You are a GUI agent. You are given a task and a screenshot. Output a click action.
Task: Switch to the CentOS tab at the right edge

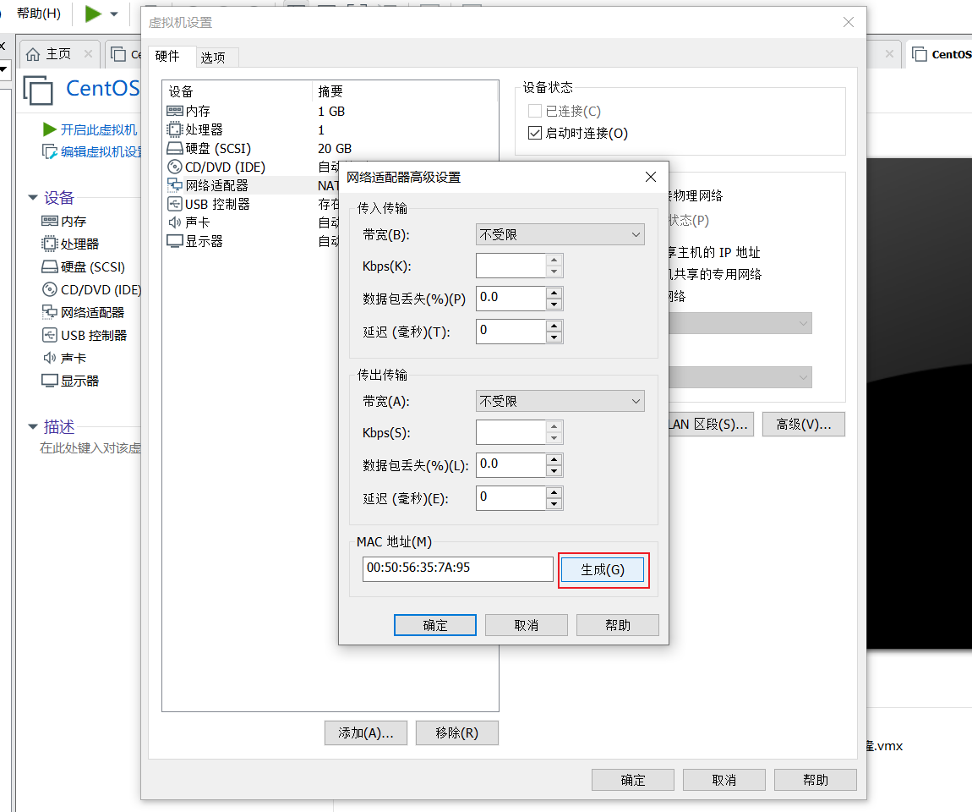tap(941, 55)
